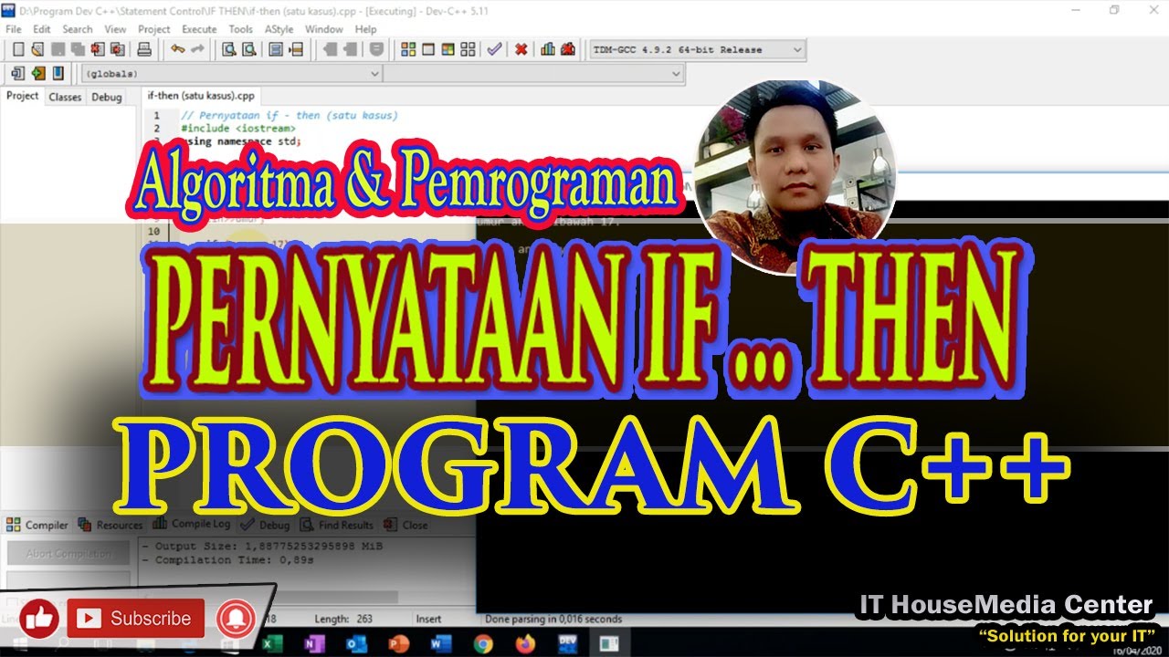The height and width of the screenshot is (657, 1169).
Task: Click the Insert icon on second toolbar row
Action: point(17,73)
